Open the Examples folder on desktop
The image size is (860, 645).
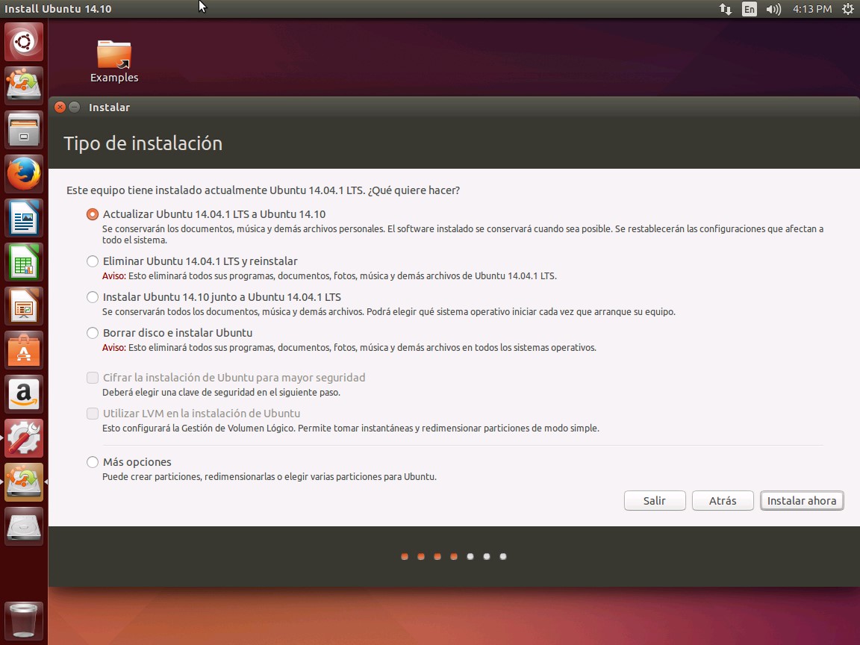coord(114,61)
